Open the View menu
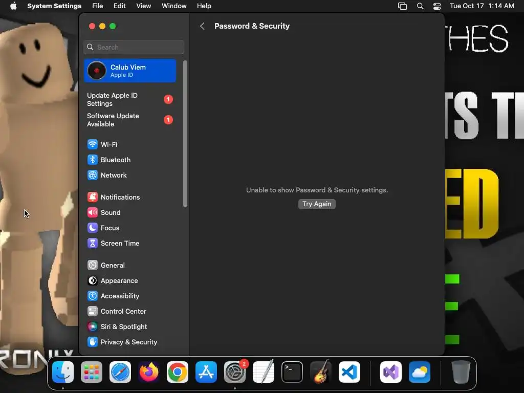This screenshot has width=524, height=393. click(x=143, y=6)
